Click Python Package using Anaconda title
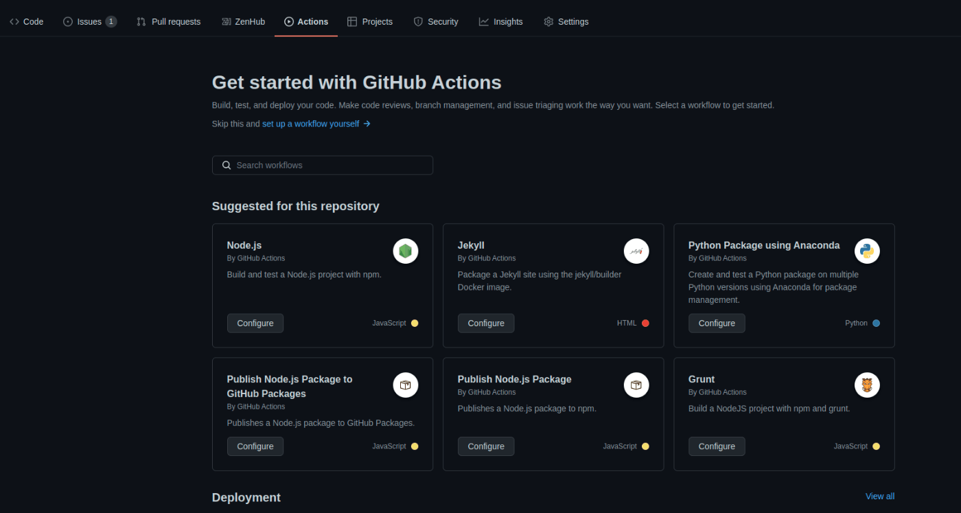Image resolution: width=961 pixels, height=513 pixels. [764, 245]
